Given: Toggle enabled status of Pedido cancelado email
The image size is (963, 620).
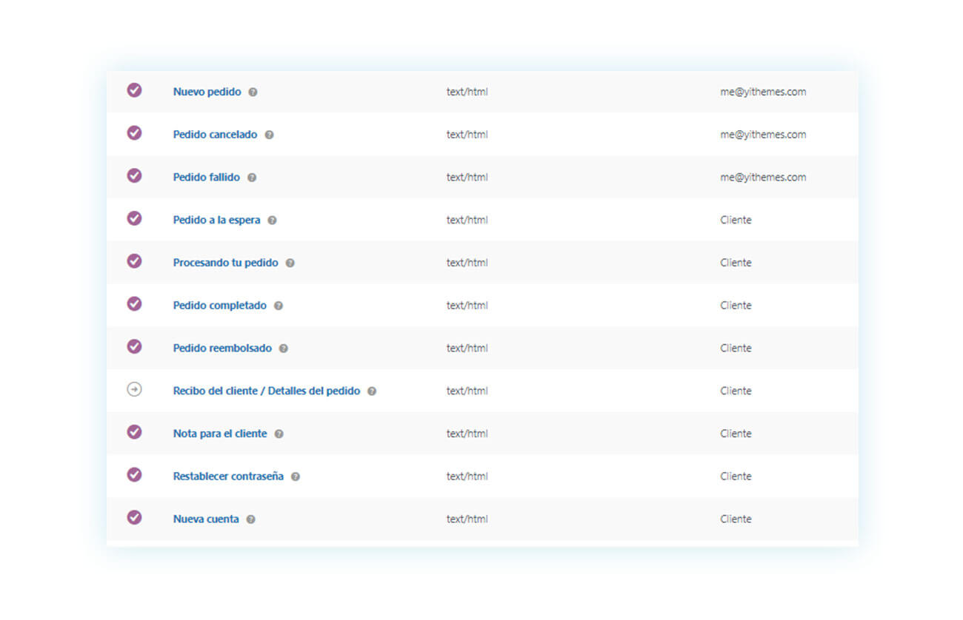Looking at the screenshot, I should pyautogui.click(x=134, y=132).
